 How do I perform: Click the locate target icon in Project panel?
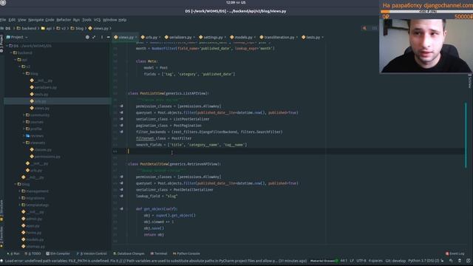(87, 37)
